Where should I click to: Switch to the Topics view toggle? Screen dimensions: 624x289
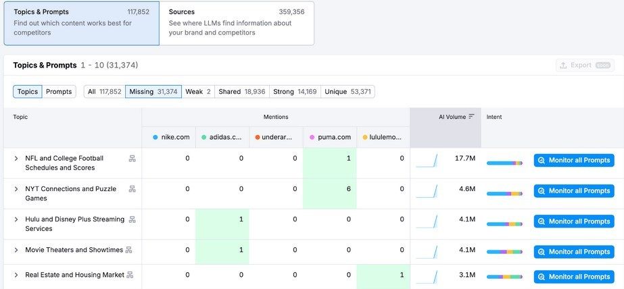pos(28,91)
